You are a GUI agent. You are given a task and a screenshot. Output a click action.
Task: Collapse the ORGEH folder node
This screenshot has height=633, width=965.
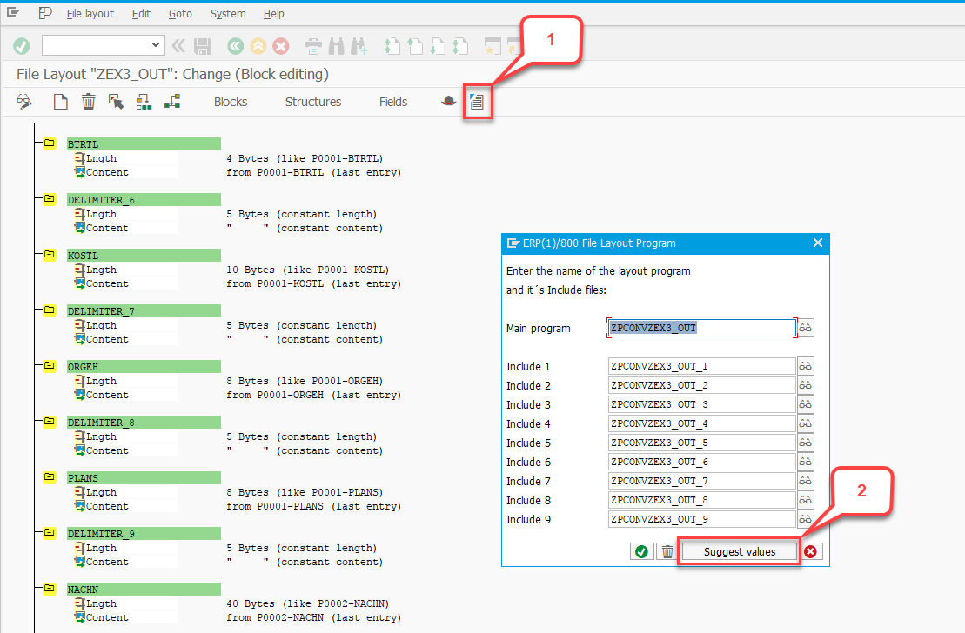point(50,366)
